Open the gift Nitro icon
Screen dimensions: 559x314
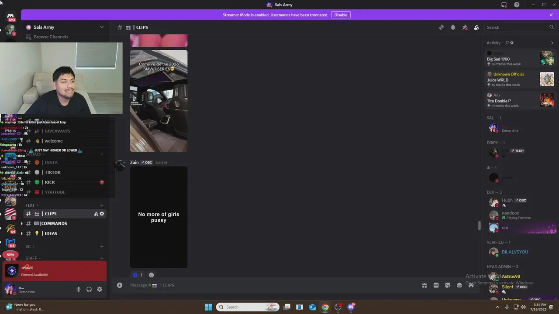424,285
